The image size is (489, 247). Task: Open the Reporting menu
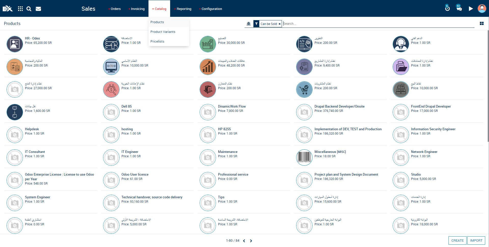183,9
